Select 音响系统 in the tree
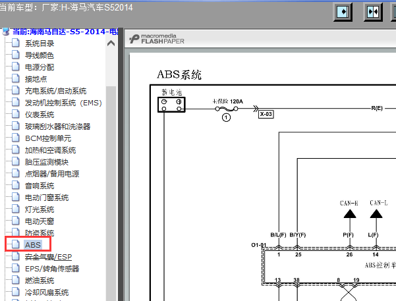The width and height of the screenshot is (396, 301). point(40,186)
